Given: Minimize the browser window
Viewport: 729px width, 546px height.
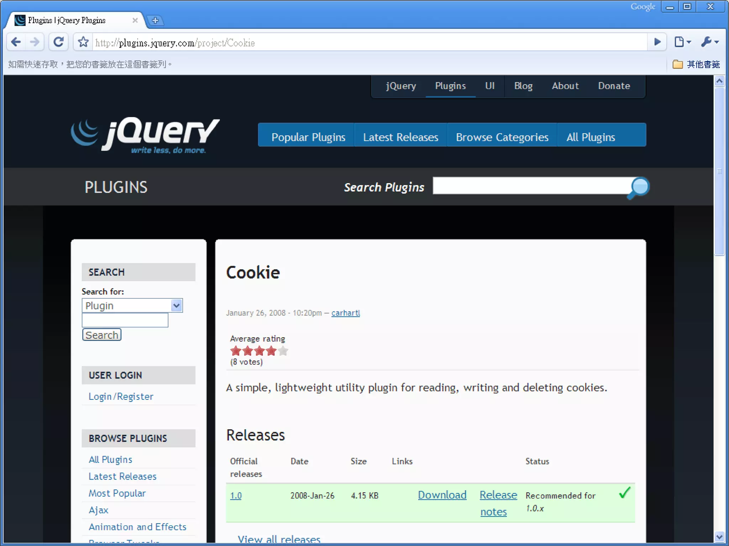Looking at the screenshot, I should [x=670, y=7].
